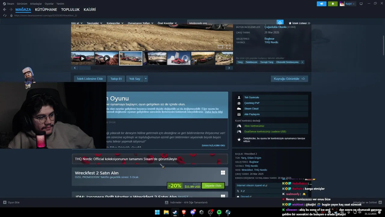385x217 pixels.
Task: Click the Sepete Ekle button
Action: (x=213, y=186)
